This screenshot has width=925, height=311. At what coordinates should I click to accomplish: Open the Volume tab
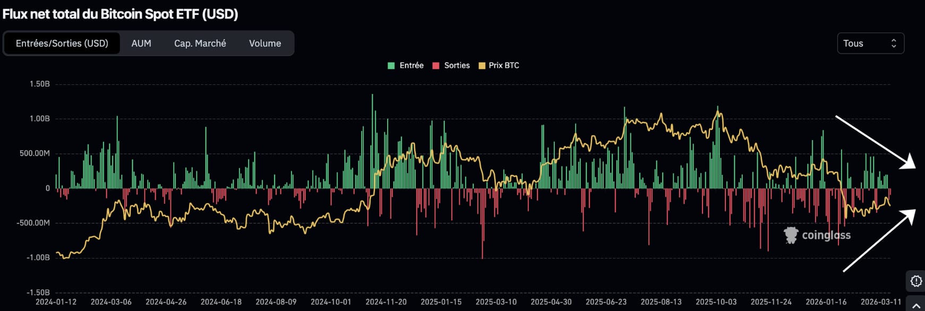point(265,44)
